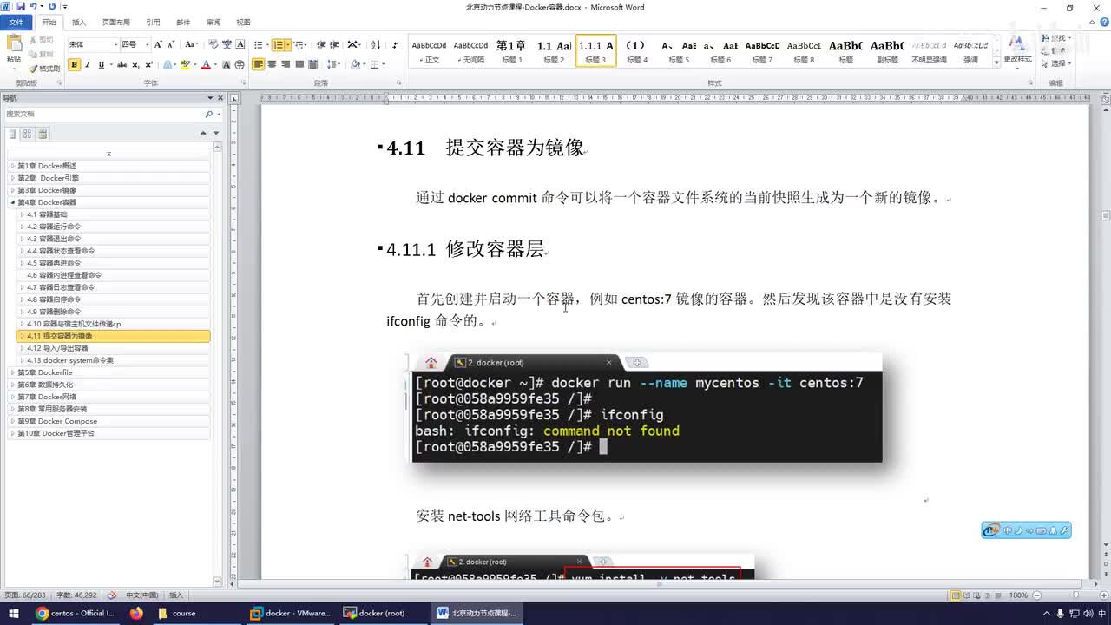The width and height of the screenshot is (1111, 625).
Task: Click the Select (选择) editing button
Action: 1057,63
